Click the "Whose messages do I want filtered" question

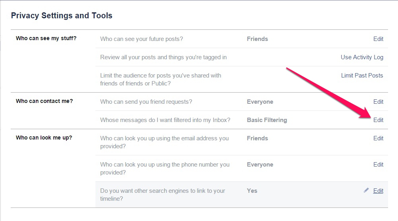[165, 120]
